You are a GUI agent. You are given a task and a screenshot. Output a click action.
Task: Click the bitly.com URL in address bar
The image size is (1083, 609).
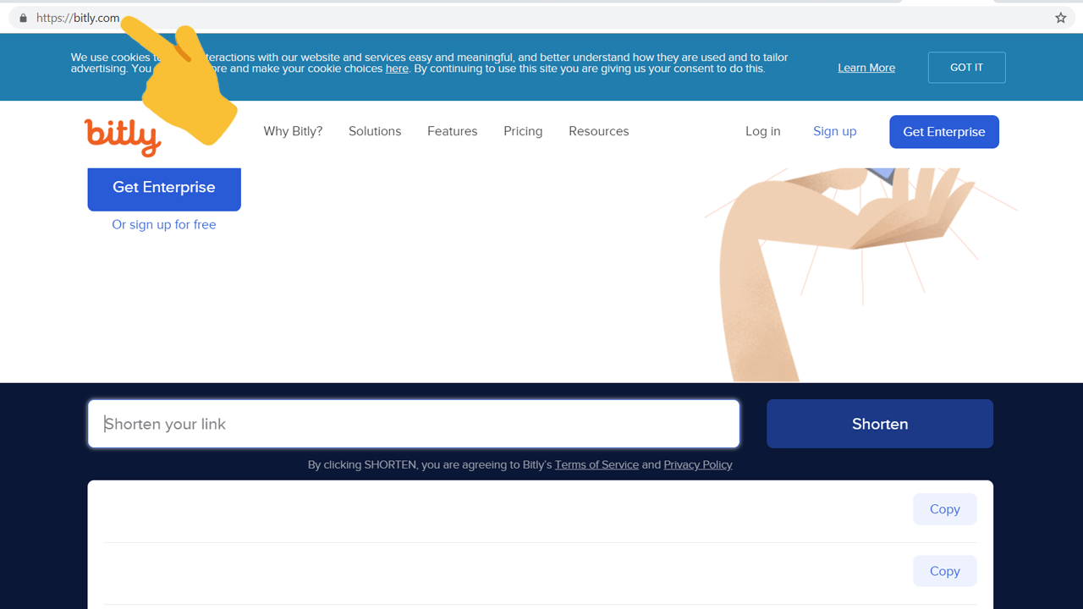[78, 18]
